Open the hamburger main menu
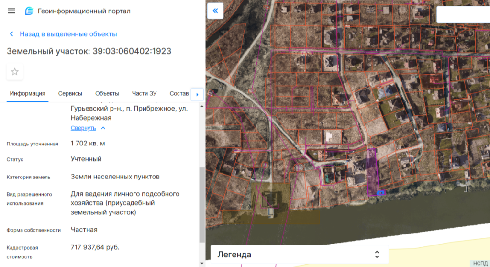 (x=11, y=11)
